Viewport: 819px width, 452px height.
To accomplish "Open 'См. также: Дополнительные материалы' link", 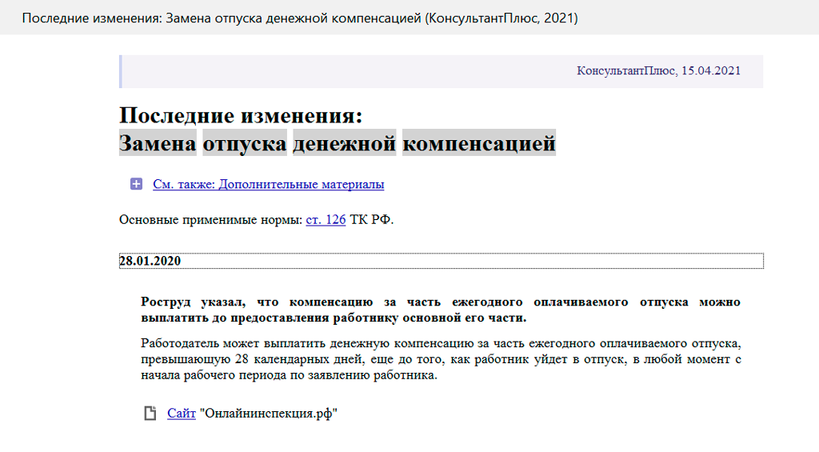I will click(x=269, y=185).
